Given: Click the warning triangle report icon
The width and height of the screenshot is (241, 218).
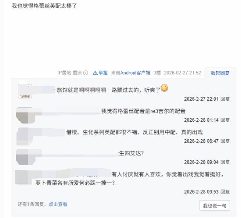Looking at the screenshot, I should 95,73.
